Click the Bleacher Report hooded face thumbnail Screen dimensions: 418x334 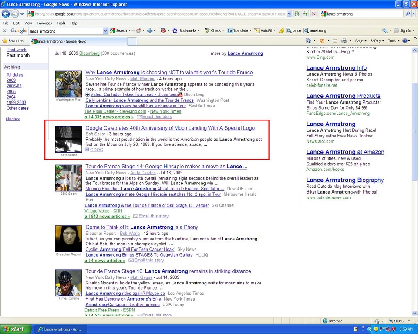[x=68, y=239]
